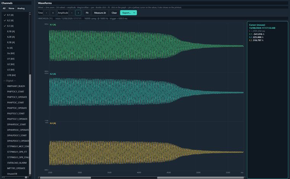Click the Cursor (mouse) panel heading
The width and height of the screenshot is (290, 179).
point(257,25)
